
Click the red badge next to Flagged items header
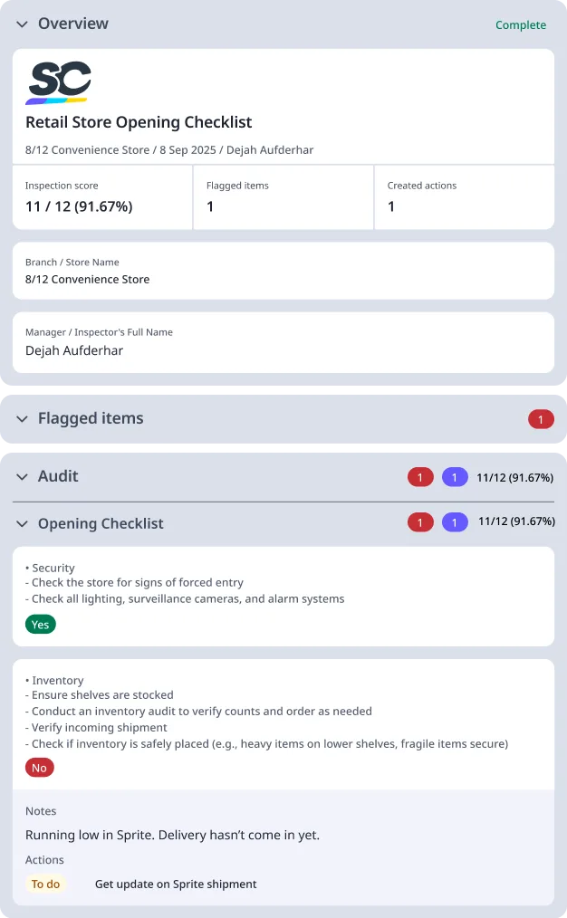coord(541,419)
